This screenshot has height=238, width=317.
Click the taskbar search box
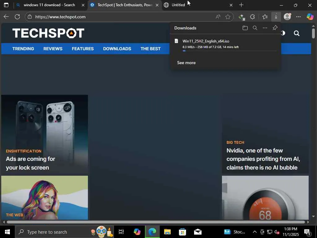[x=64, y=232]
